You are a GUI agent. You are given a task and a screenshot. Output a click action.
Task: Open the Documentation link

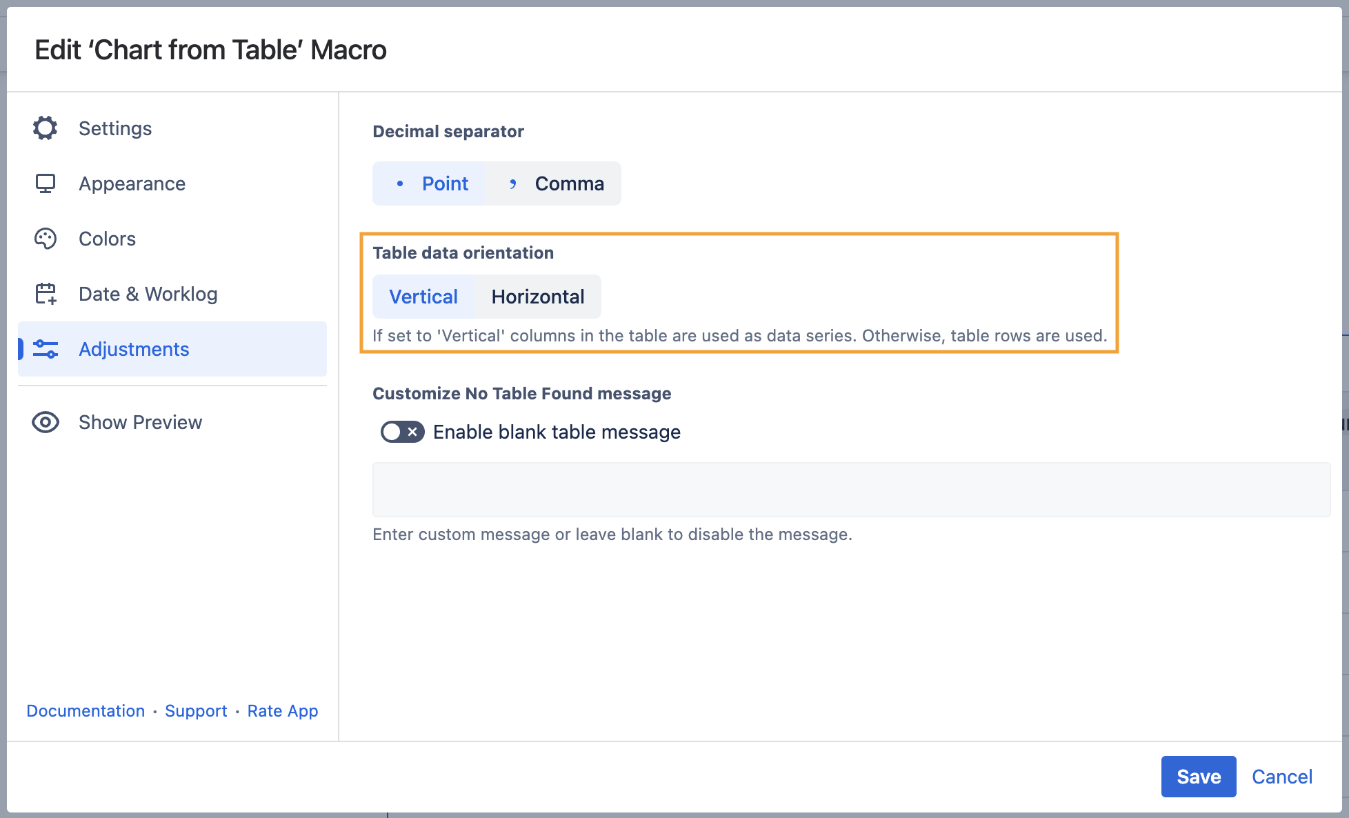tap(86, 710)
